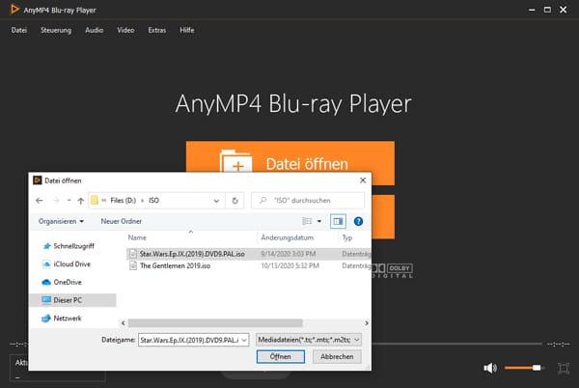Sort by Typ column header
The height and width of the screenshot is (388, 579).
click(347, 237)
